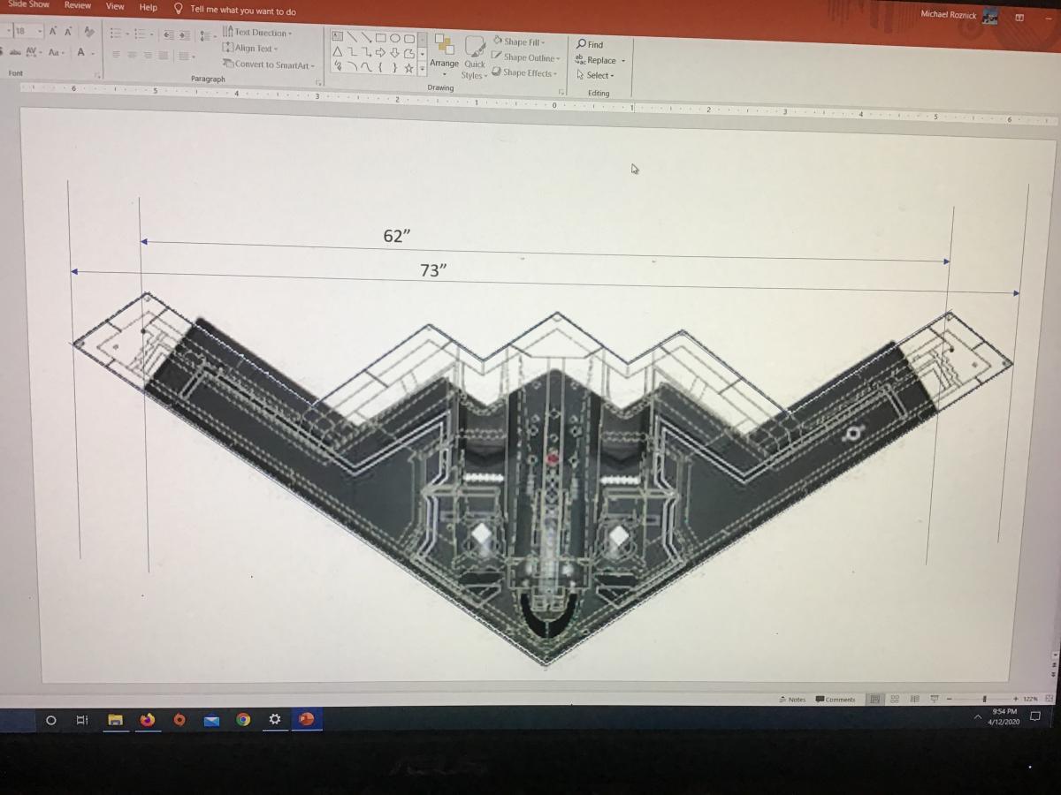Start Slide Show from status bar
1061x795 pixels.
934,700
